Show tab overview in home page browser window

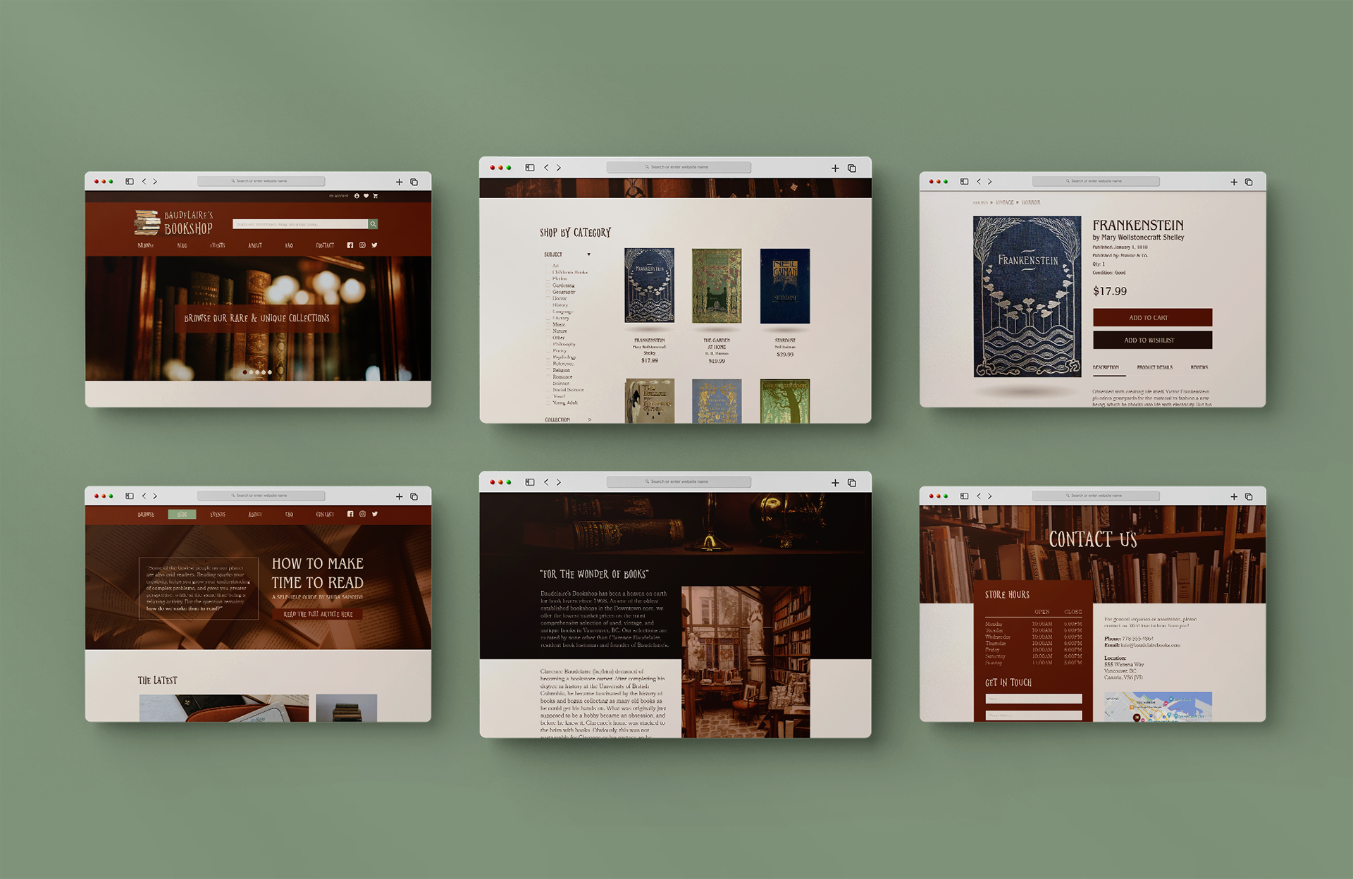pos(414,182)
